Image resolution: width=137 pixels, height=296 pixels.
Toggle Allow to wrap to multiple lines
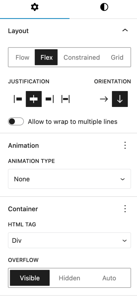tap(16, 122)
